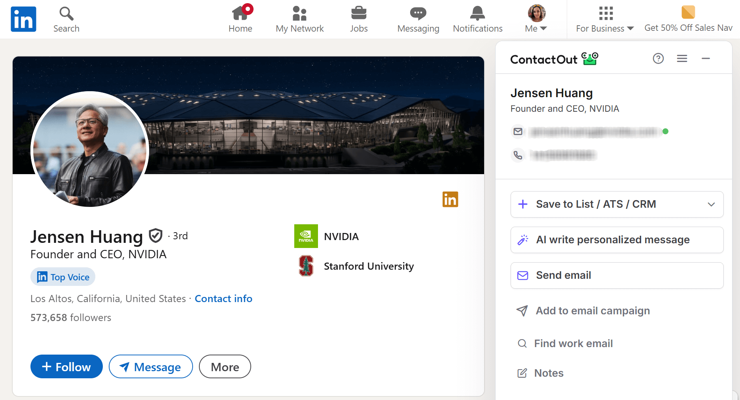Open the Search magnifier icon

[x=66, y=14]
